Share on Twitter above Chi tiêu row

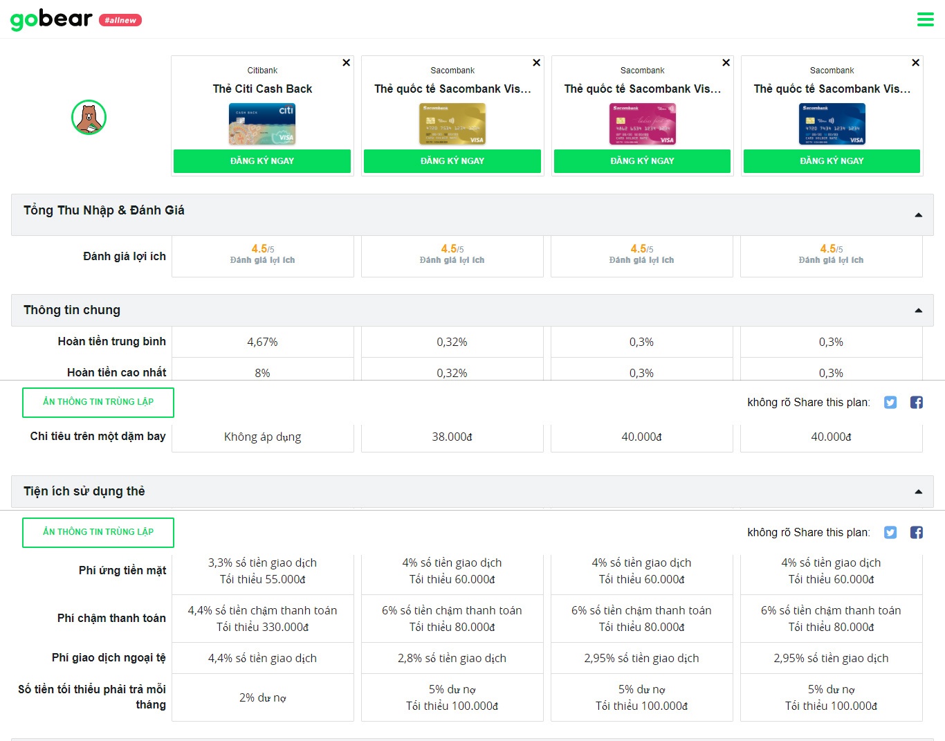(890, 403)
